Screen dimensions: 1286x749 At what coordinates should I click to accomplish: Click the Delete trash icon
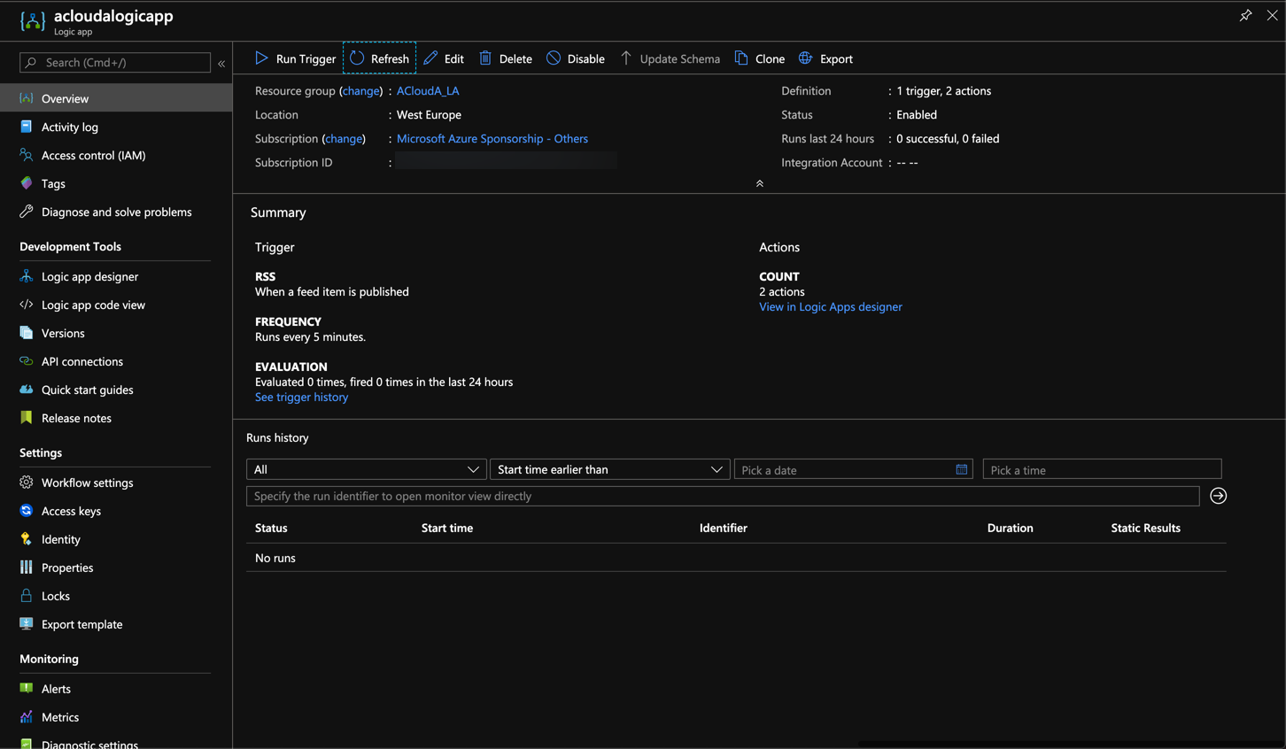[x=485, y=58]
